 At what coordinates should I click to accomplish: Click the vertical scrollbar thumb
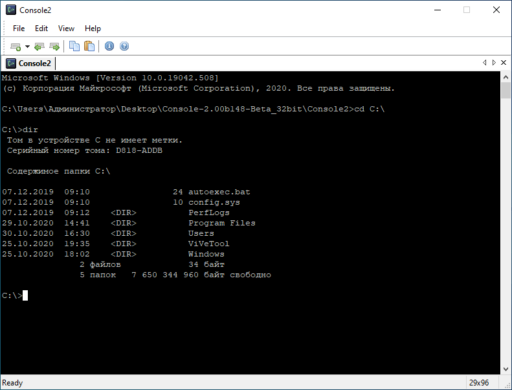pyautogui.click(x=506, y=90)
